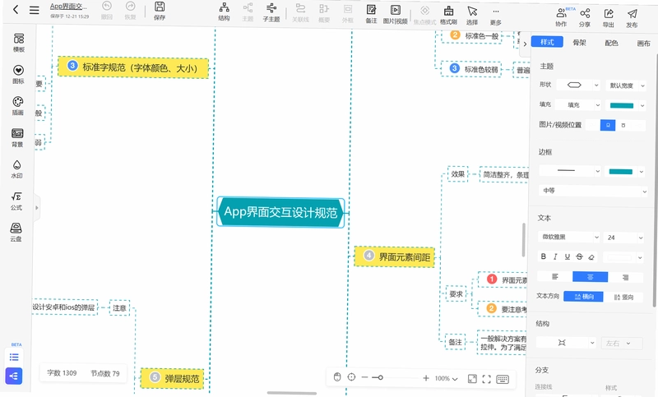Viewport: 658px width, 397px height.
Task: Open the 结构 structure tool
Action: coord(224,12)
